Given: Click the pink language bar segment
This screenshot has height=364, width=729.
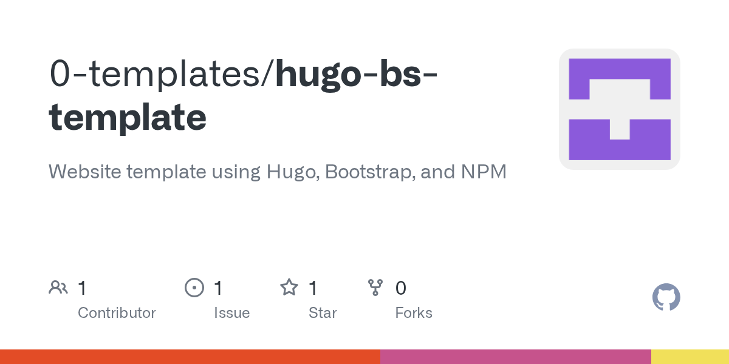Looking at the screenshot, I should pyautogui.click(x=516, y=357).
